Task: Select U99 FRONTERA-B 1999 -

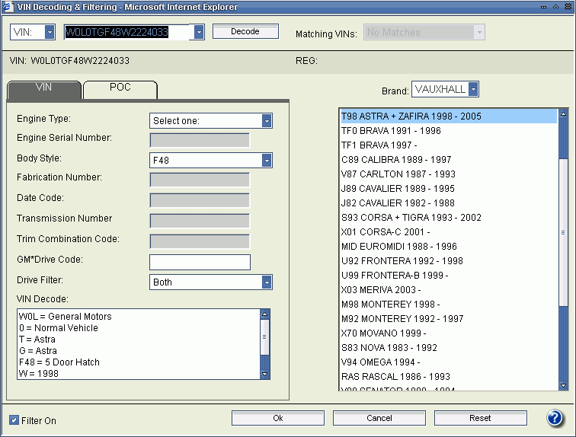Action: tap(449, 275)
